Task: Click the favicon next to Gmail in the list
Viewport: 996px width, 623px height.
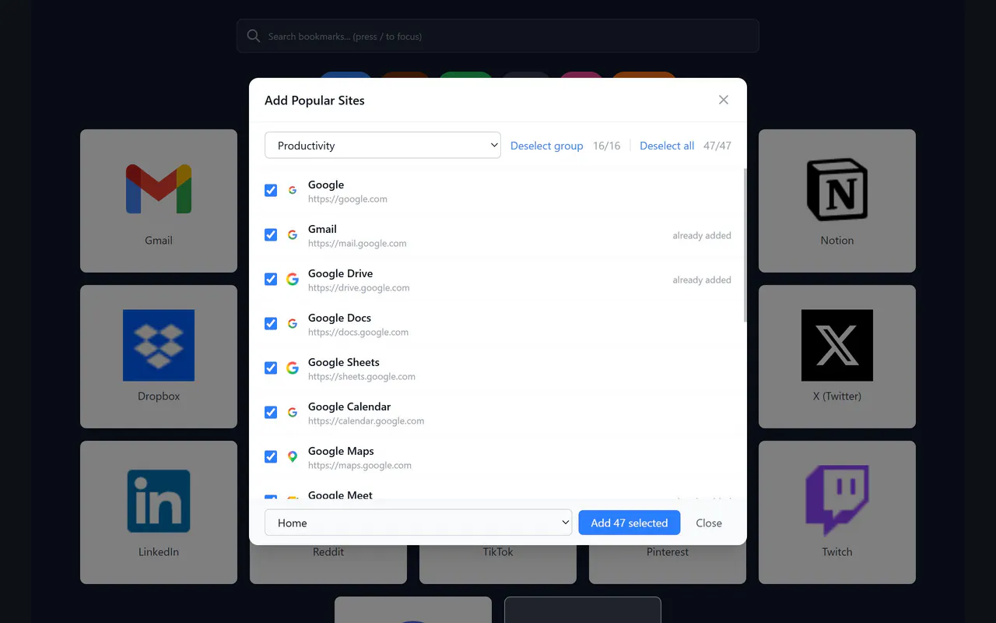Action: (x=293, y=234)
